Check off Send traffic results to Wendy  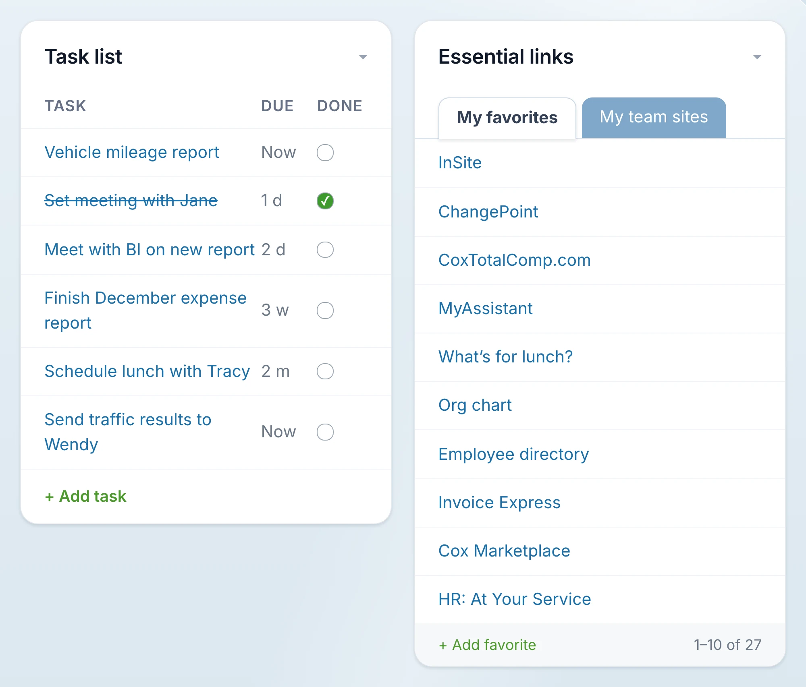point(325,432)
